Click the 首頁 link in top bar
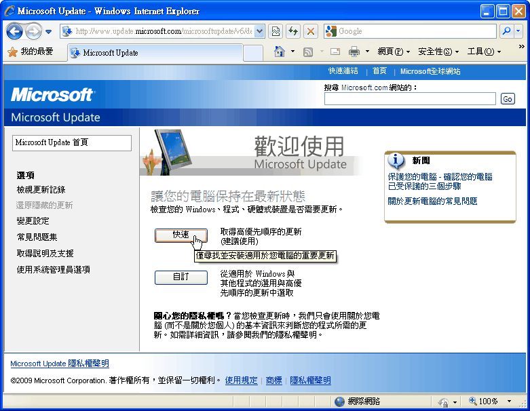The width and height of the screenshot is (530, 411). click(x=379, y=71)
